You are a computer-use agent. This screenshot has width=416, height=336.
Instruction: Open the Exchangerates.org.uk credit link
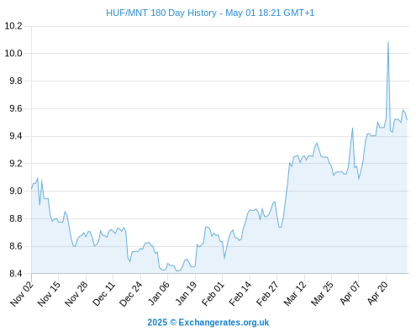[x=224, y=323]
